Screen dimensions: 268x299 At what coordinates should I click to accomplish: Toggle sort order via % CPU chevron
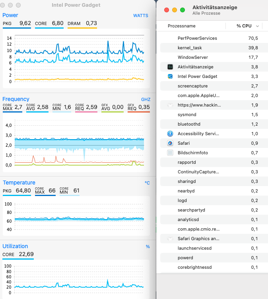point(257,26)
